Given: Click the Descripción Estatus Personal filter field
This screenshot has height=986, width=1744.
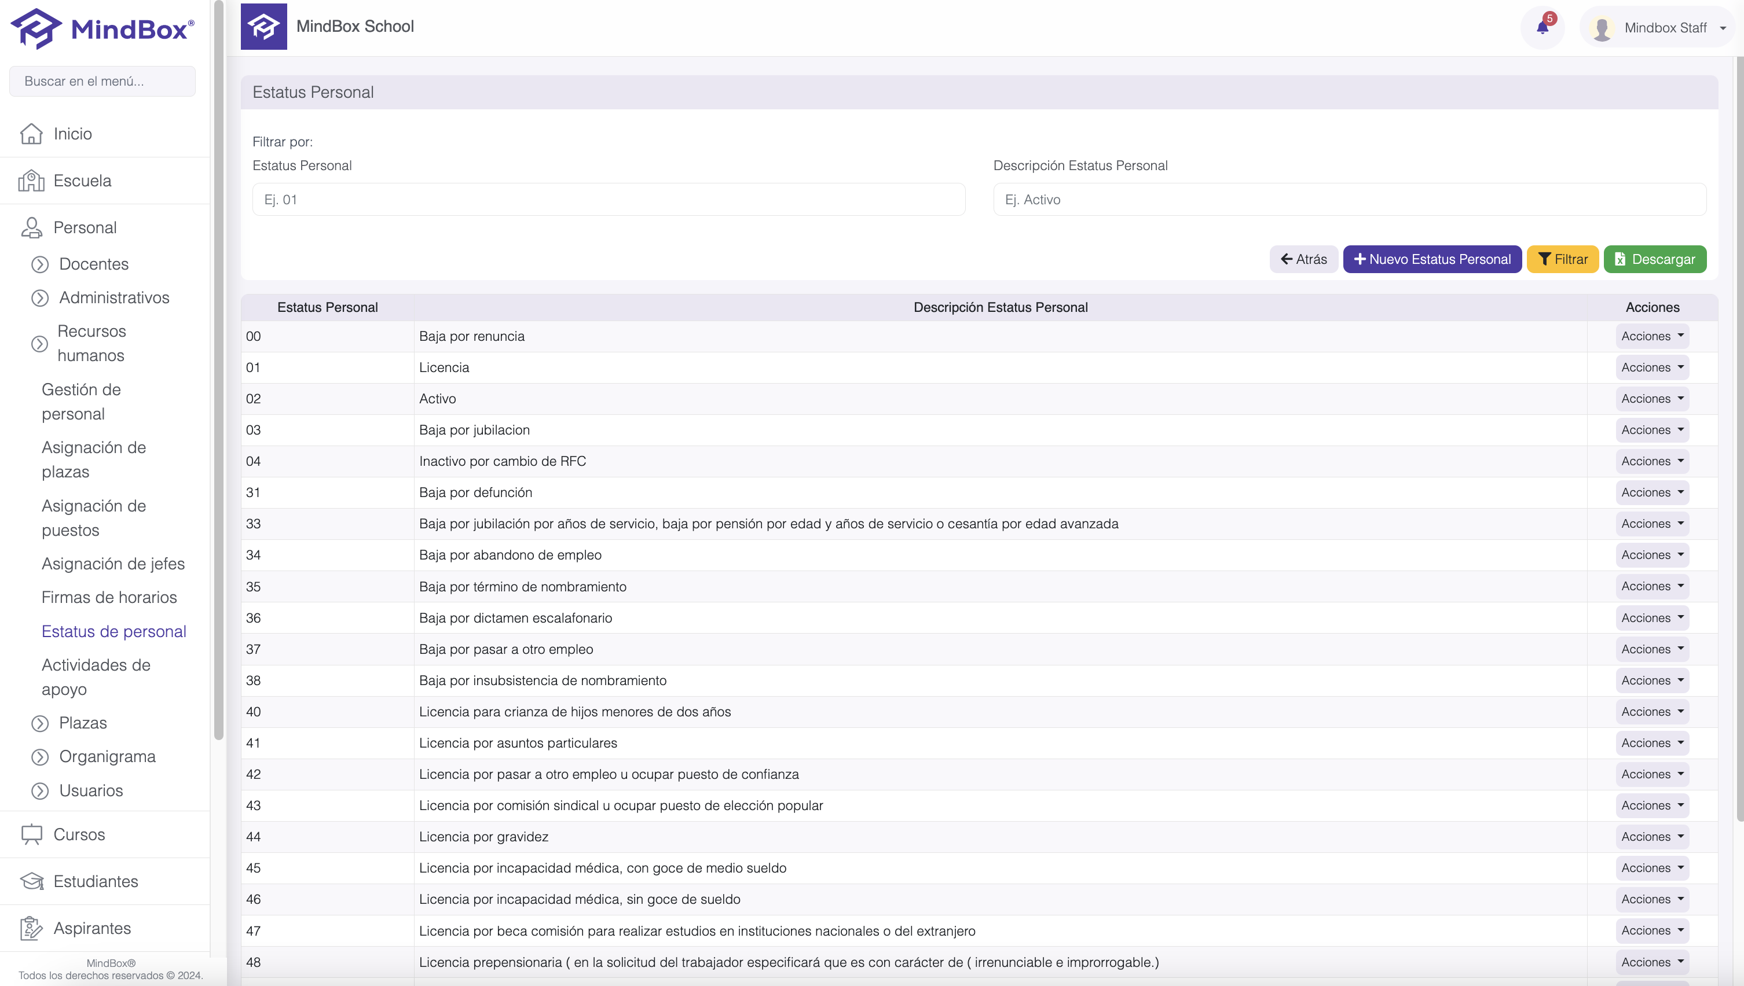Looking at the screenshot, I should (1349, 200).
